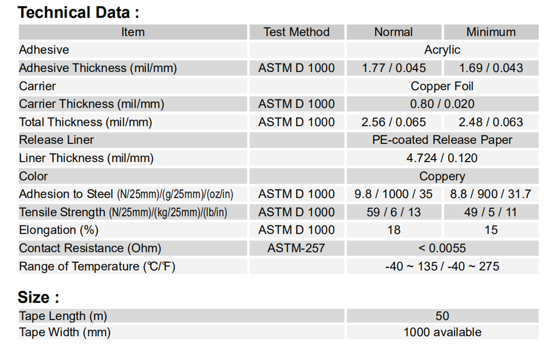Click the Coppery color value
The height and width of the screenshot is (348, 548).
[442, 176]
